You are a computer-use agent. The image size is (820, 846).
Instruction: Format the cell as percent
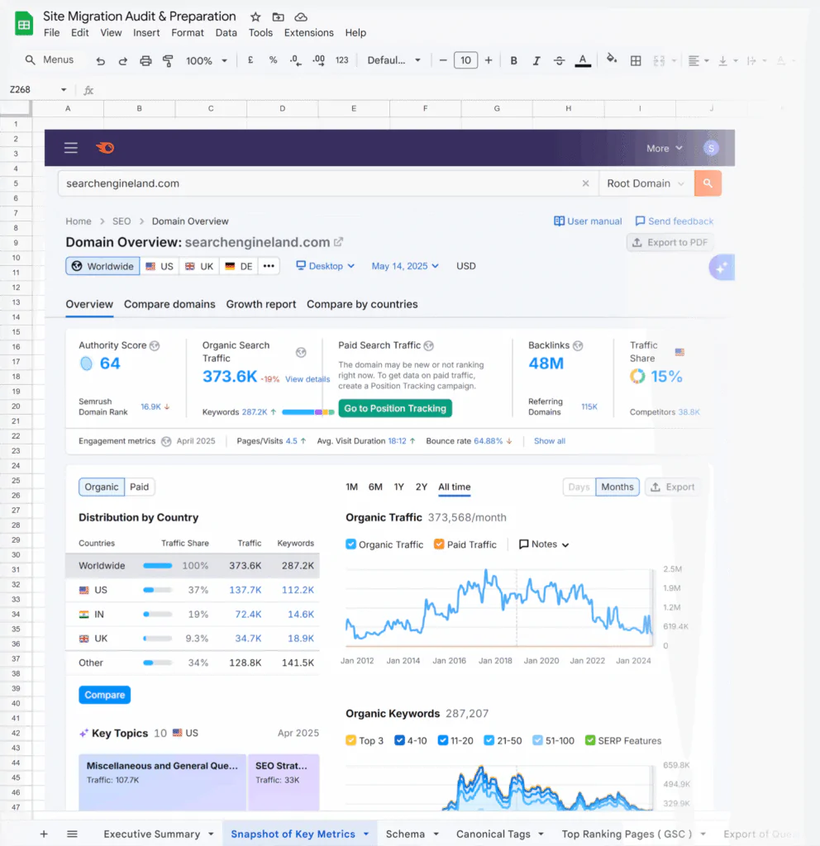tap(273, 59)
